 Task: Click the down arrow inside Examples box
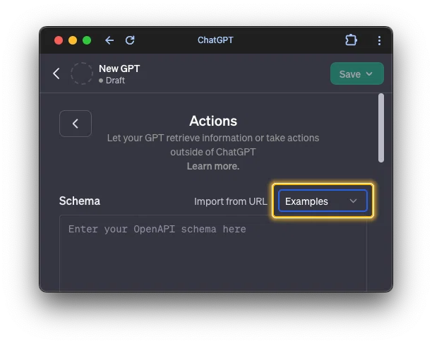click(353, 201)
